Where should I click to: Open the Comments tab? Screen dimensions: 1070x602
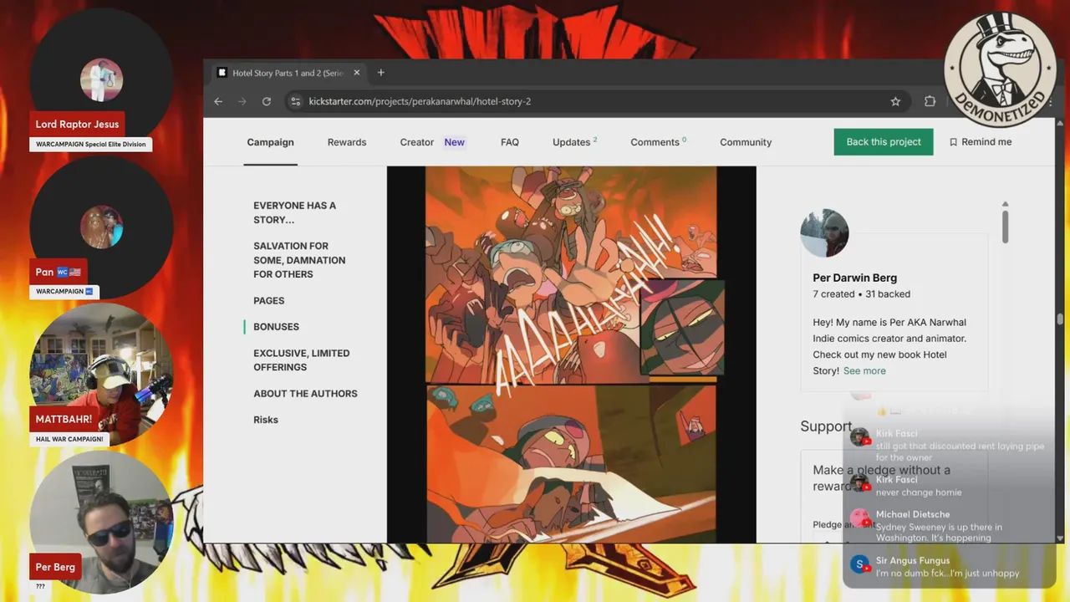tap(658, 142)
